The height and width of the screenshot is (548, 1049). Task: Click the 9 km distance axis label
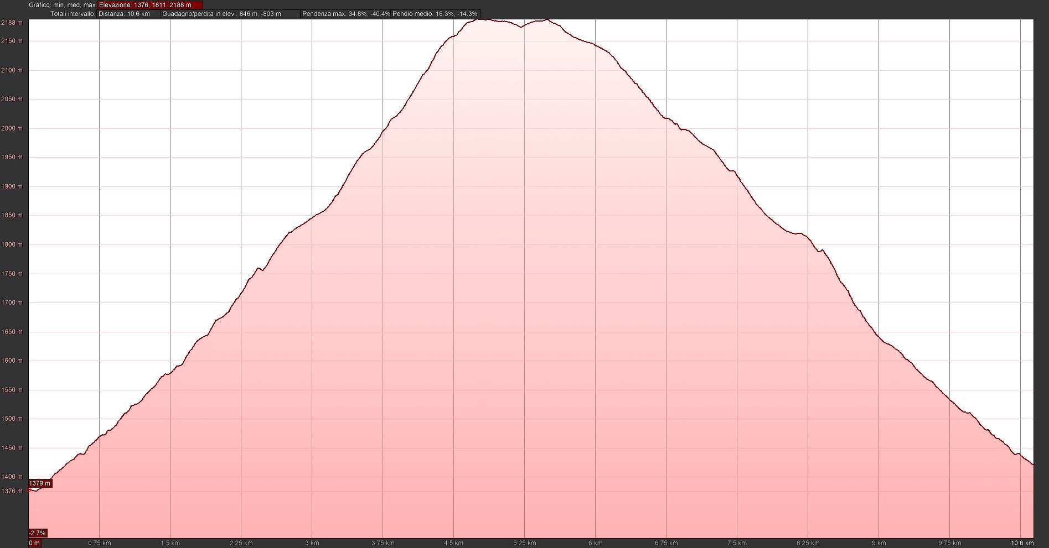click(879, 543)
